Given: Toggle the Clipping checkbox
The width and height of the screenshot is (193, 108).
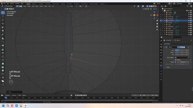Looking at the screenshot, I should [175, 60].
